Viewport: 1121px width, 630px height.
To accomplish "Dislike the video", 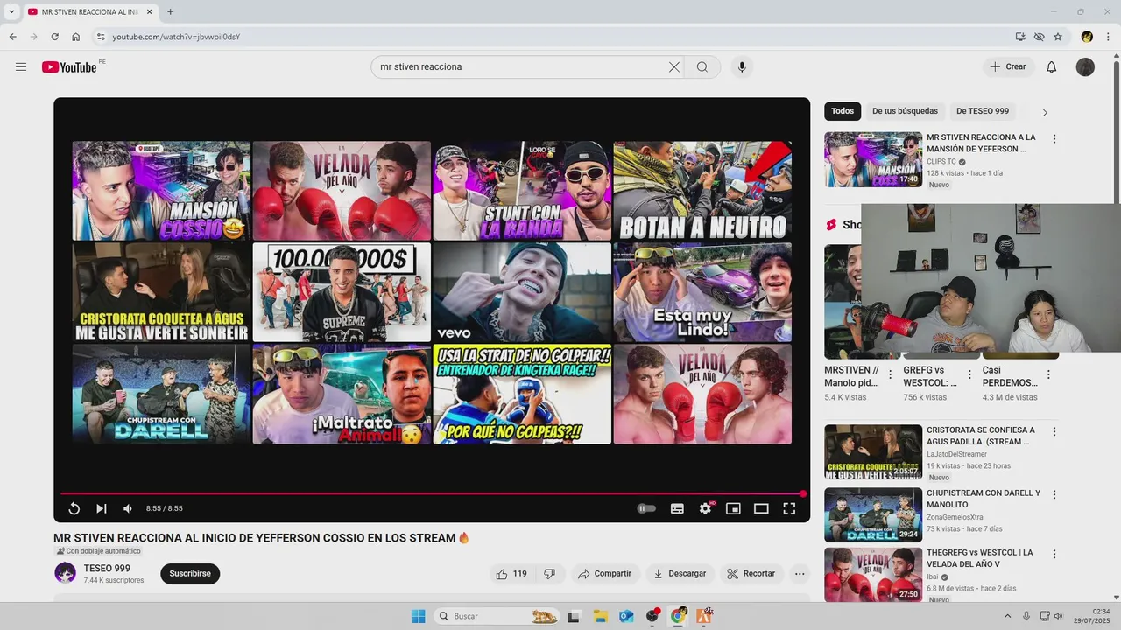I will click(549, 574).
